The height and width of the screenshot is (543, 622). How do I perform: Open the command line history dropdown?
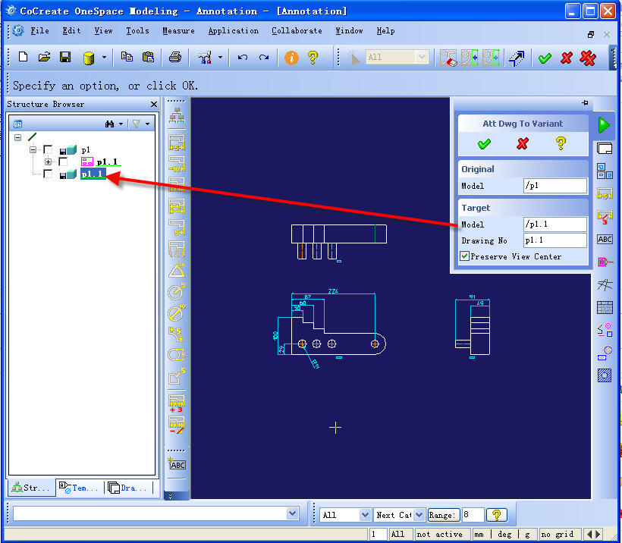[x=292, y=513]
